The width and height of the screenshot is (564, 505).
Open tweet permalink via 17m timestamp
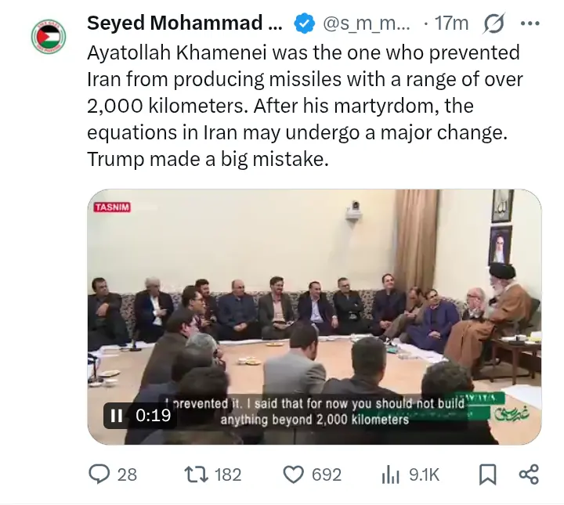tap(451, 23)
